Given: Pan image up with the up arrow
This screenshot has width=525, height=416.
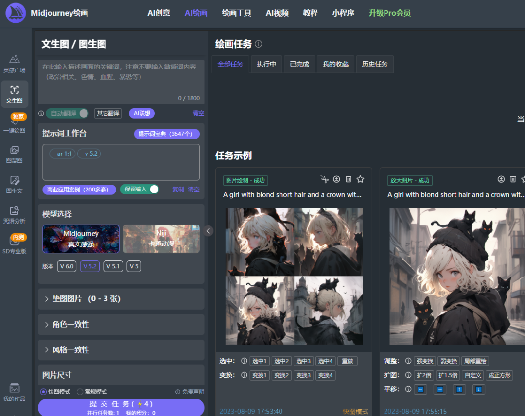Looking at the screenshot, I should [x=459, y=389].
